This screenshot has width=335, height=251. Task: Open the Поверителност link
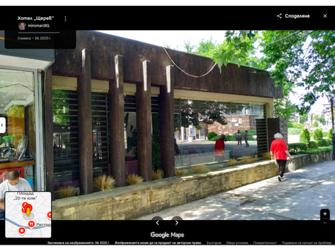click(265, 243)
